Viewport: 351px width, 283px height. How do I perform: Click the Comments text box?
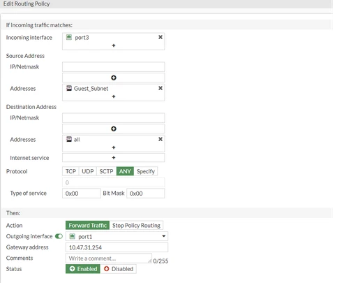(x=109, y=259)
